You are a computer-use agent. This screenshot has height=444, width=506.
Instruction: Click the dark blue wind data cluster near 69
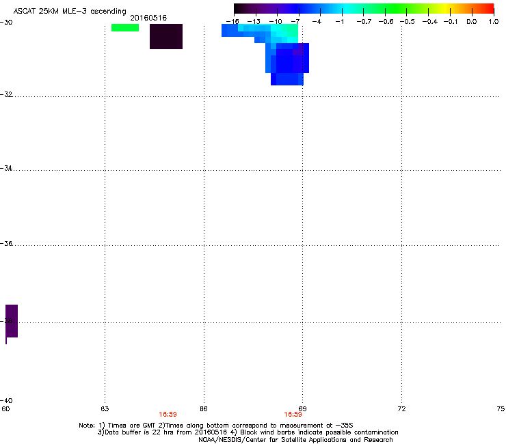pyautogui.click(x=287, y=64)
